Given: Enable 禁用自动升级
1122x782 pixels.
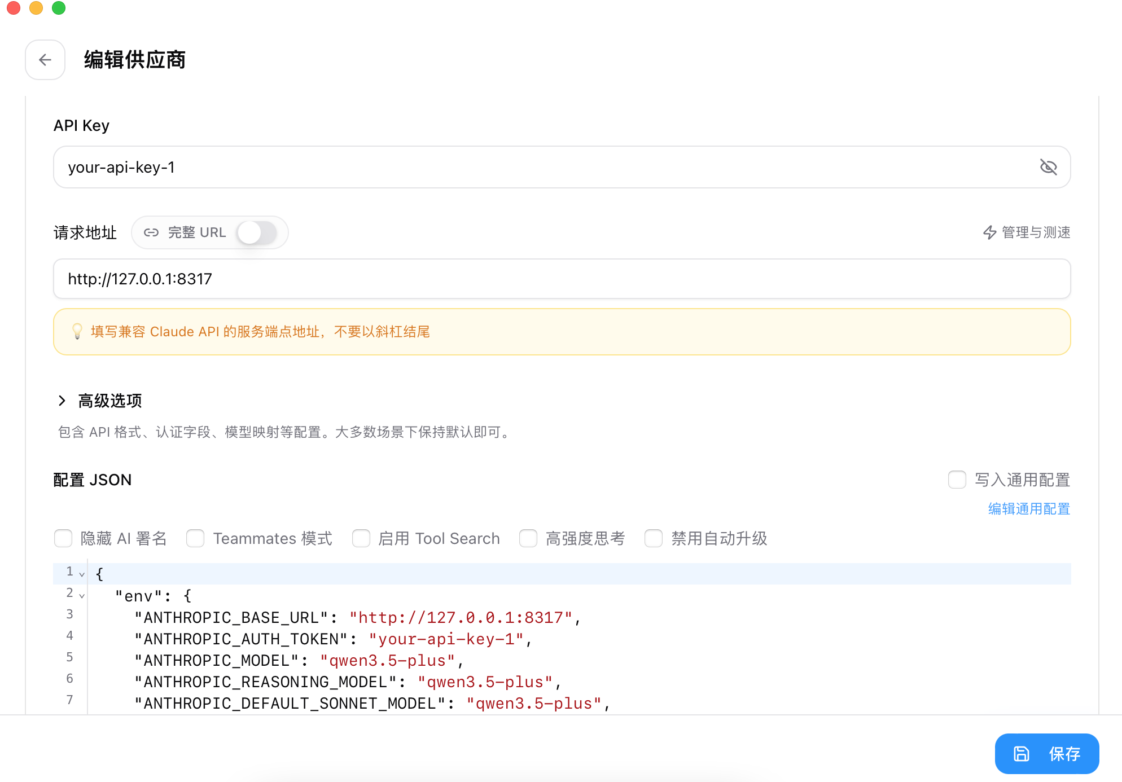Looking at the screenshot, I should tap(654, 539).
